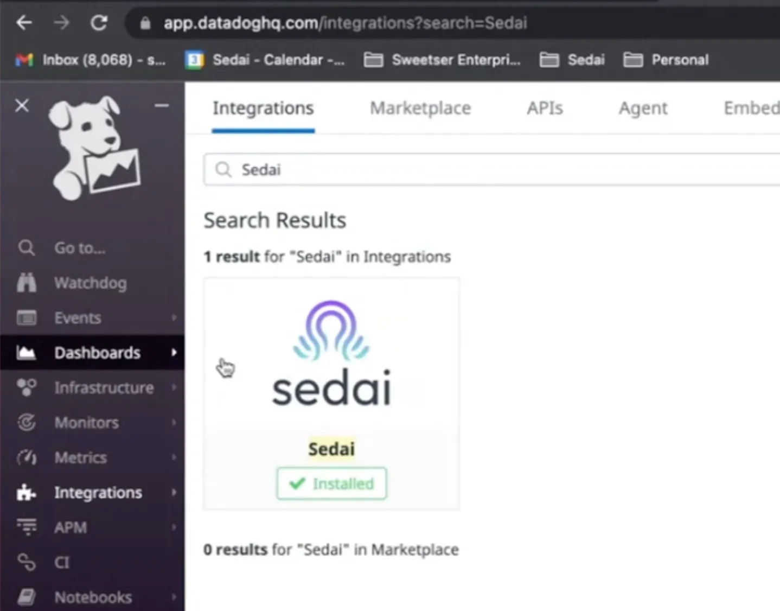Open the Sedai bookmarks folder
This screenshot has height=611, width=780.
572,60
